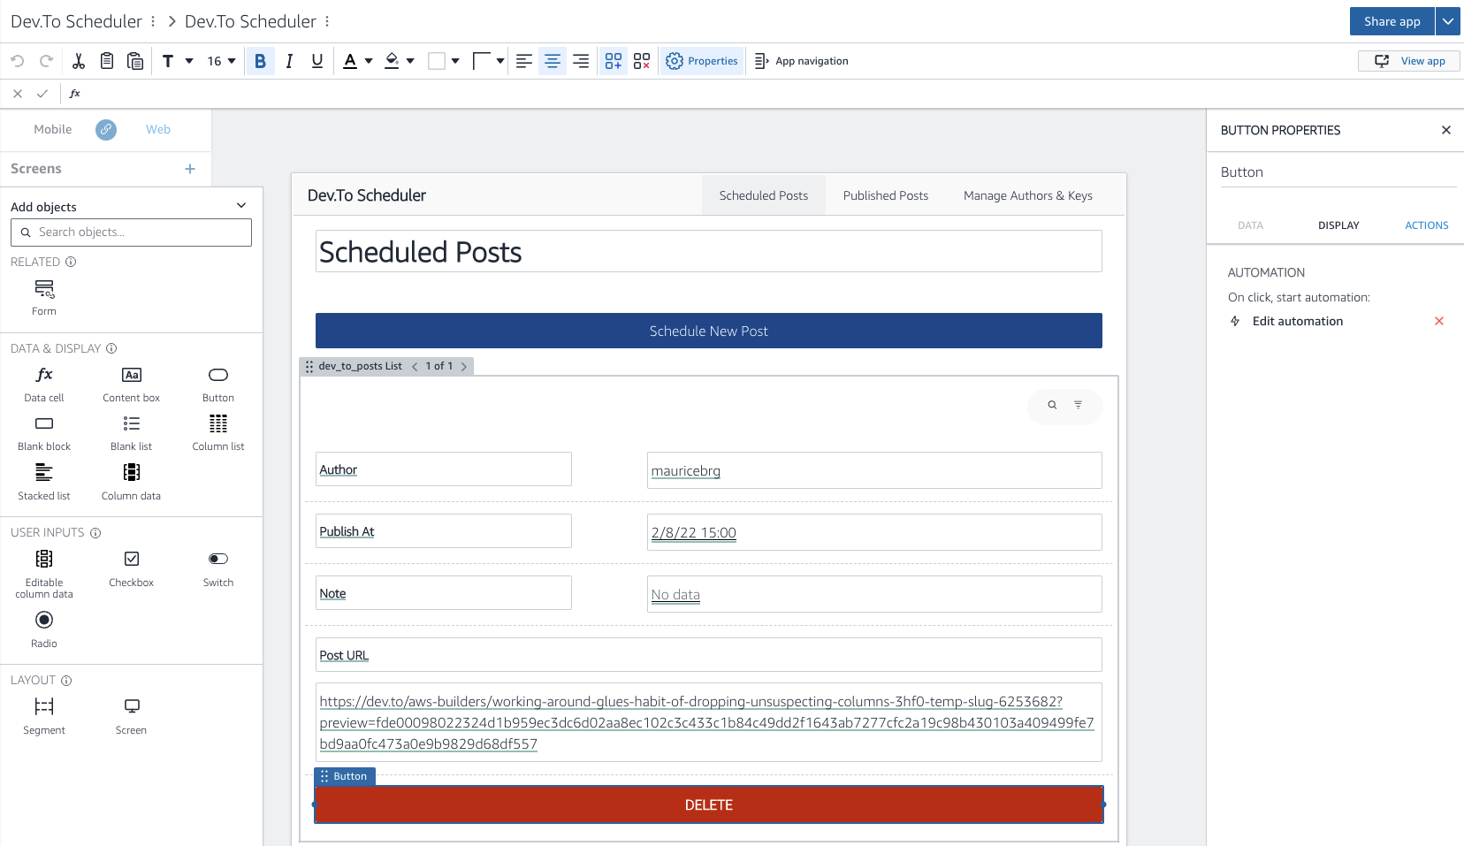Click the paste icon
The width and height of the screenshot is (1464, 846).
135,61
